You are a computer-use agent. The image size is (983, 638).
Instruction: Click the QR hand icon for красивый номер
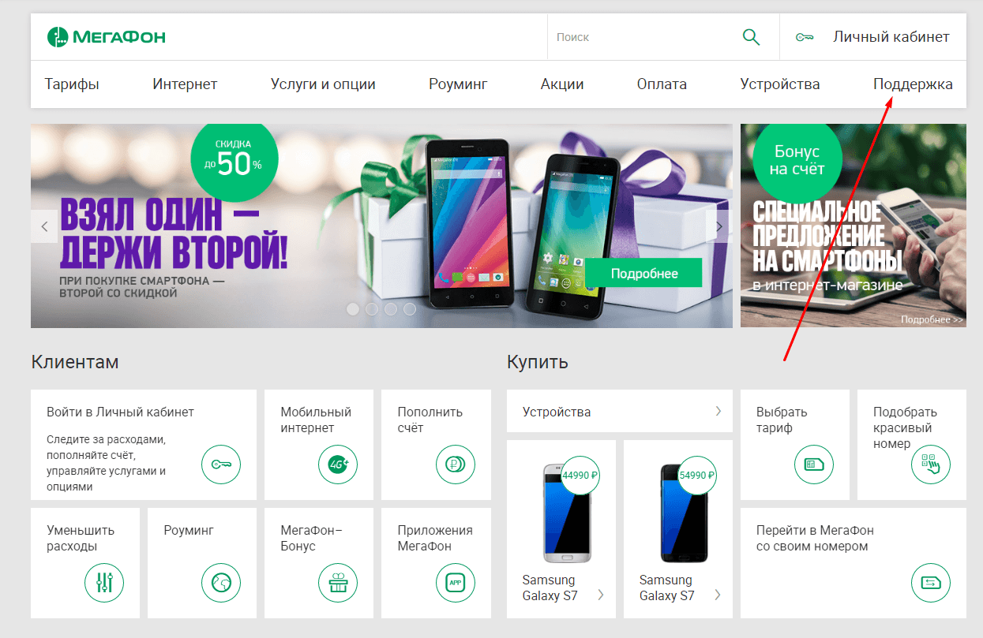(x=931, y=465)
